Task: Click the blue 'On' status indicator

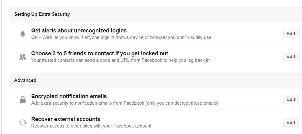Action: (34, 37)
